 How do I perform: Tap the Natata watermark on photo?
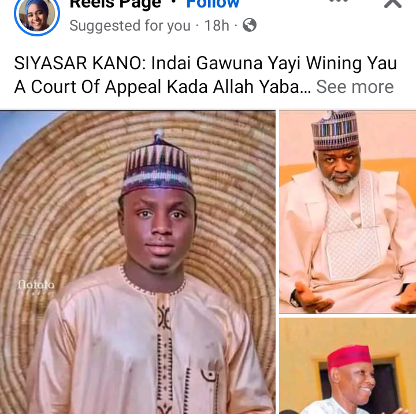[x=36, y=286]
